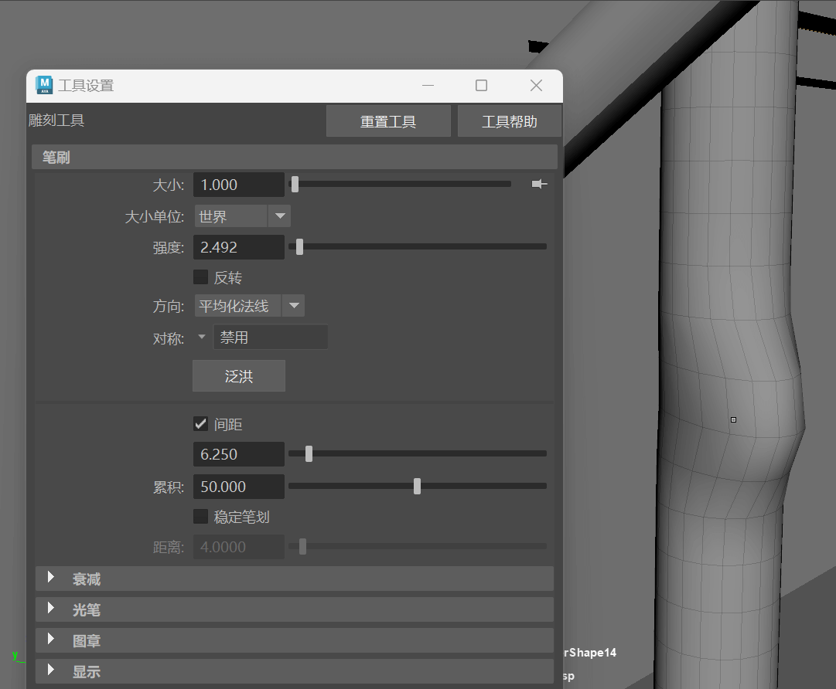Image resolution: width=836 pixels, height=689 pixels.
Task: Open the 大小单位 dropdown showing 世界
Action: (243, 216)
